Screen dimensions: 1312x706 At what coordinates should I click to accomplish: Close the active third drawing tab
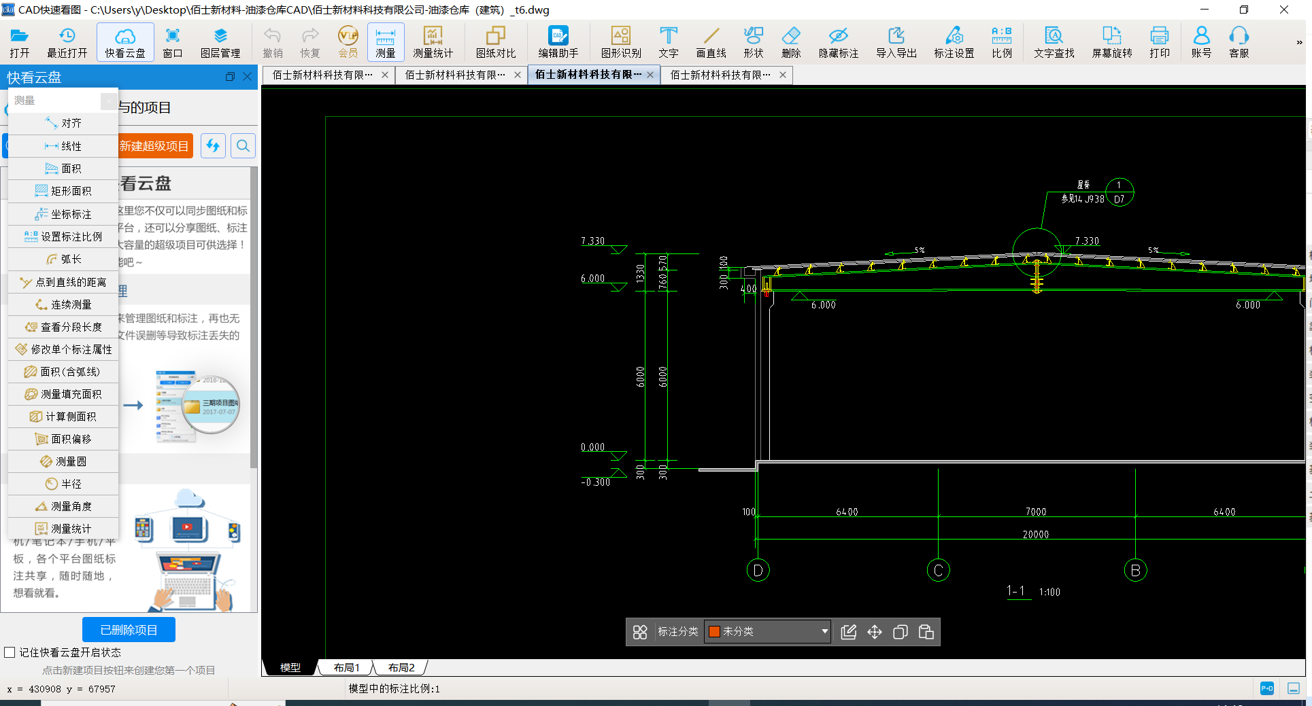[x=650, y=75]
